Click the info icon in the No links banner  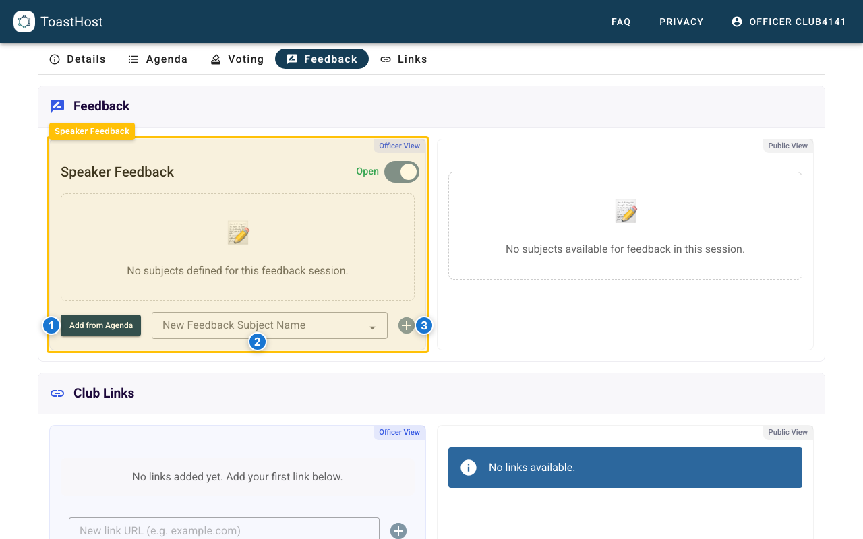point(469,467)
